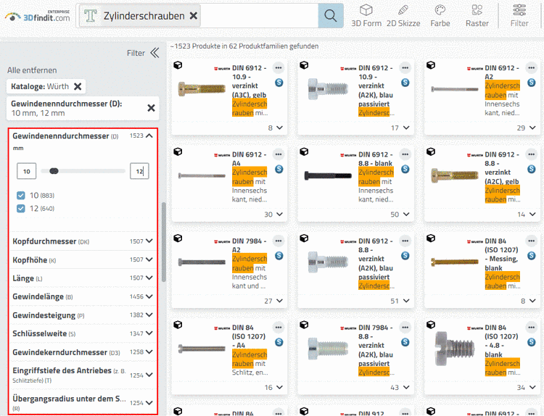The image size is (544, 416).
Task: Uncheck the 12 (640) checkbox
Action: 21,208
